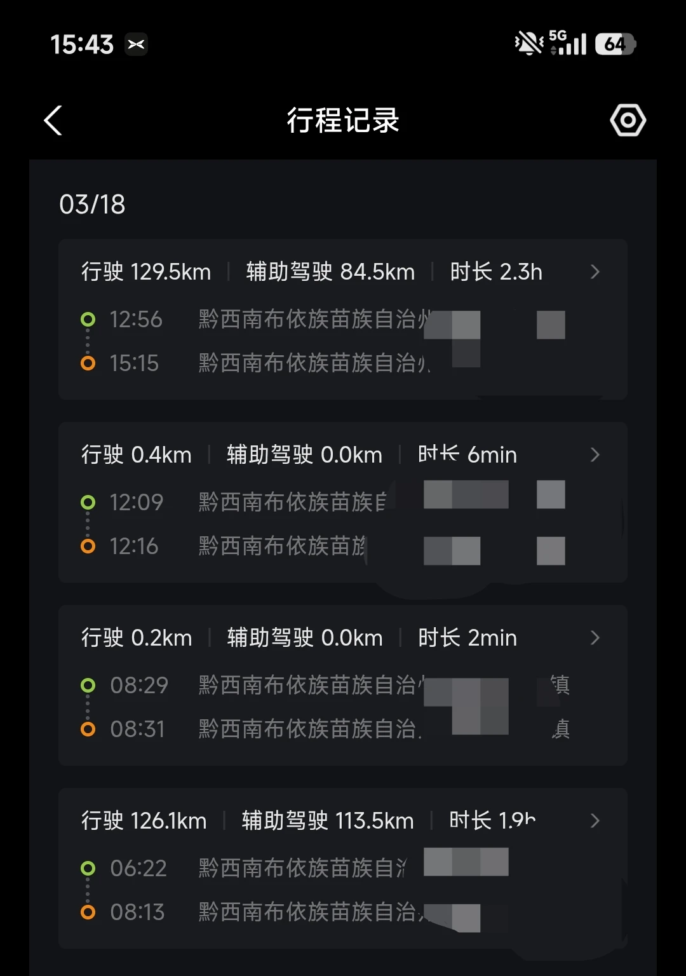Tap the back arrow icon

[53, 120]
